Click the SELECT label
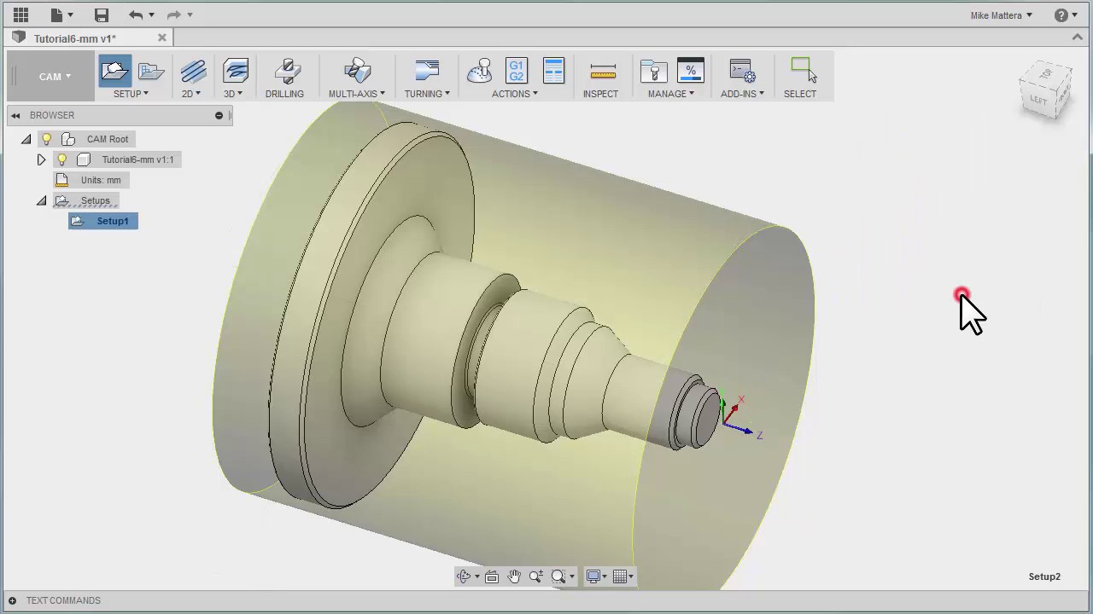The width and height of the screenshot is (1093, 614). [x=800, y=94]
